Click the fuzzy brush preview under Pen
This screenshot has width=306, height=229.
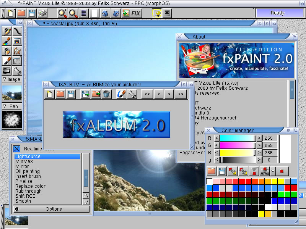point(12,119)
